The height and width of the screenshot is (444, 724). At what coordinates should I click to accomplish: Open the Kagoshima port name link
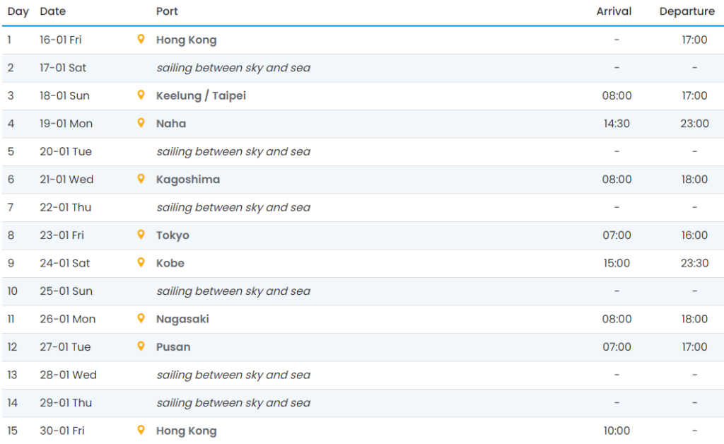187,180
